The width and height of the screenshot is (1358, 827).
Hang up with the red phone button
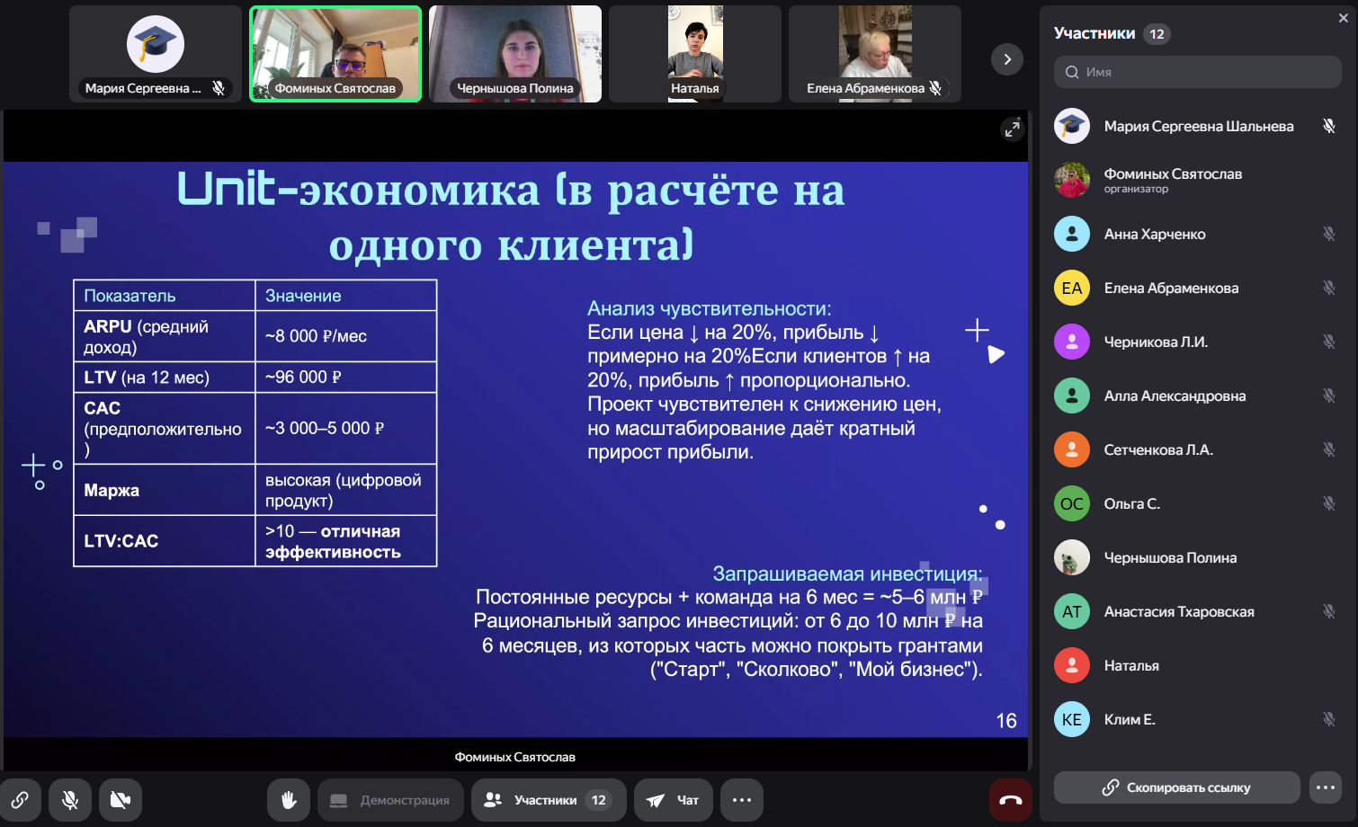coord(1010,800)
